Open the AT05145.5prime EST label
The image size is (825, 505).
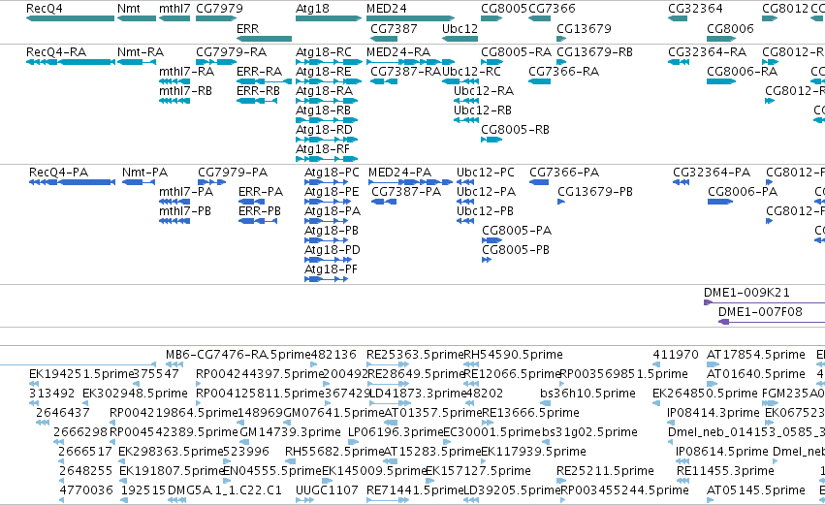pos(755,490)
